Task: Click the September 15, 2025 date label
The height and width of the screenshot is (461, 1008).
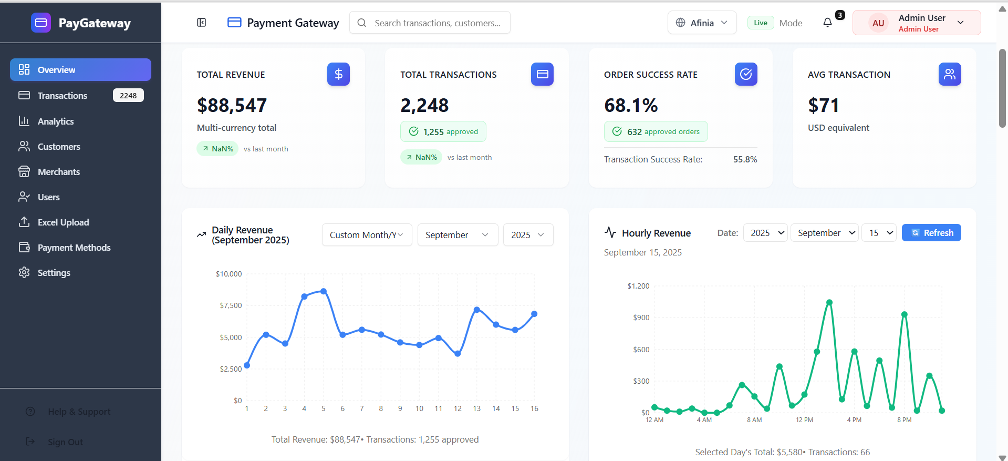Action: 643,252
